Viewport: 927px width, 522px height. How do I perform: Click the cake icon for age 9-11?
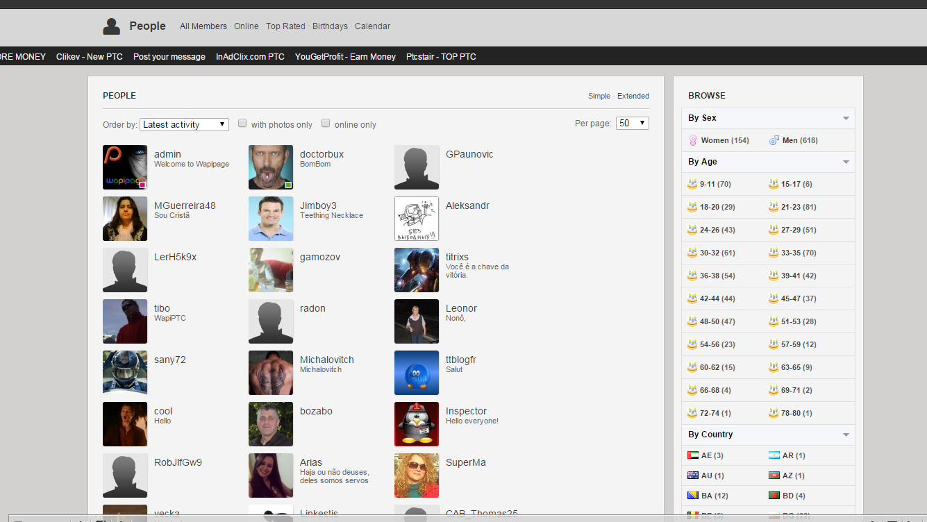pyautogui.click(x=692, y=184)
